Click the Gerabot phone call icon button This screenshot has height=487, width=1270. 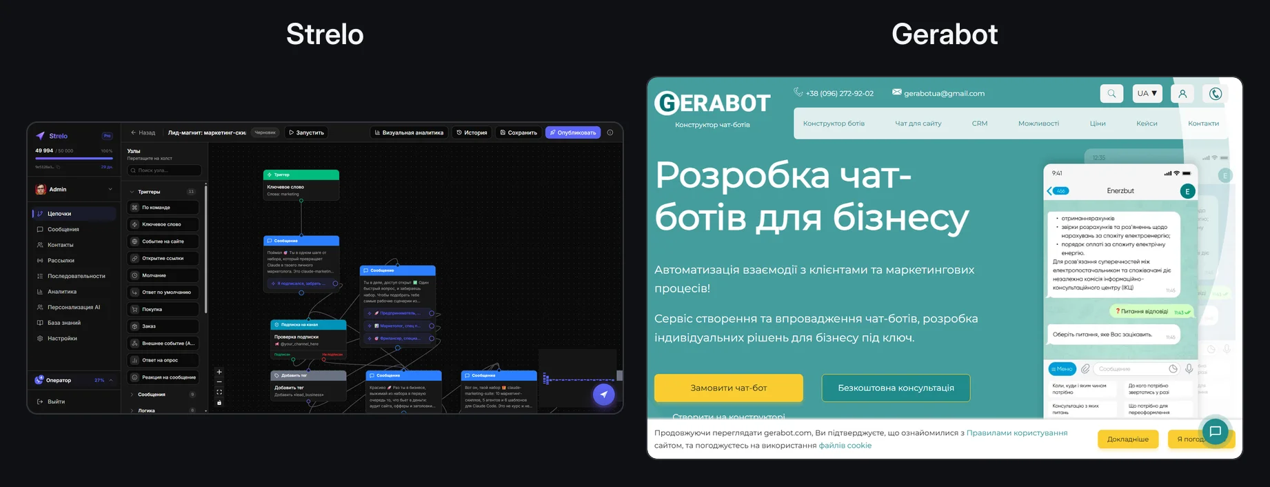pyautogui.click(x=1216, y=93)
